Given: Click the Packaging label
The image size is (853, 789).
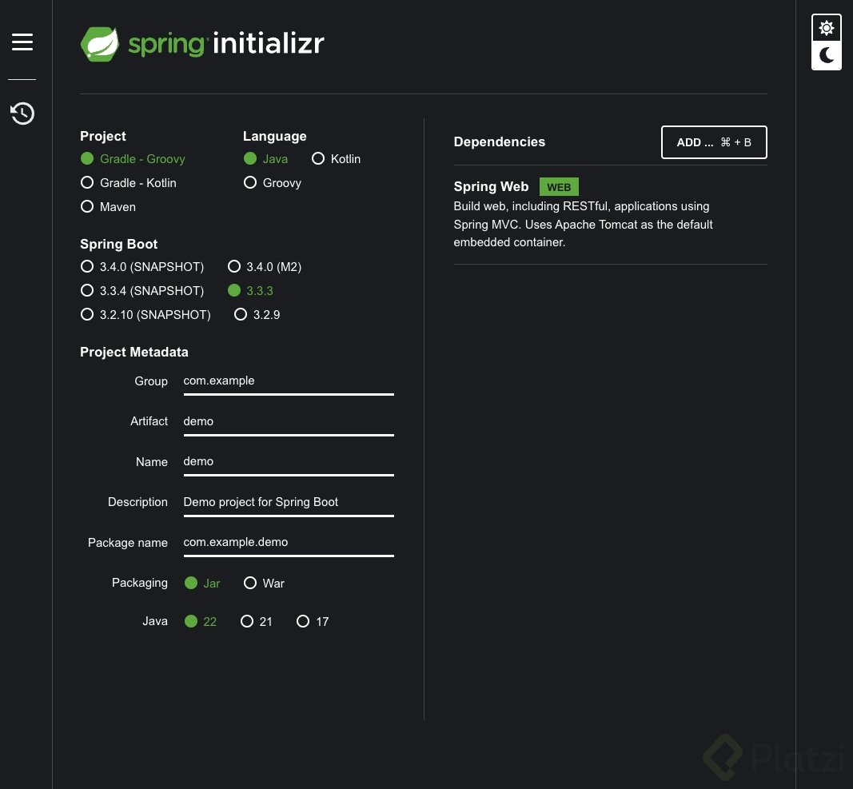Looking at the screenshot, I should click(140, 583).
